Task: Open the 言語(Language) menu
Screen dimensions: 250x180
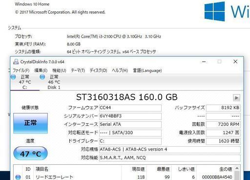Action: (x=147, y=70)
